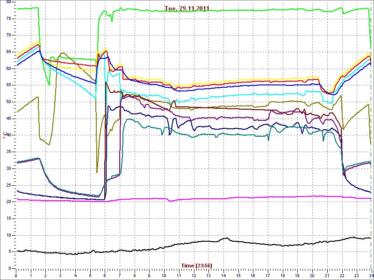Click the Time [23:56] axis caption
Screen dimensions: 374x280
[197, 265]
